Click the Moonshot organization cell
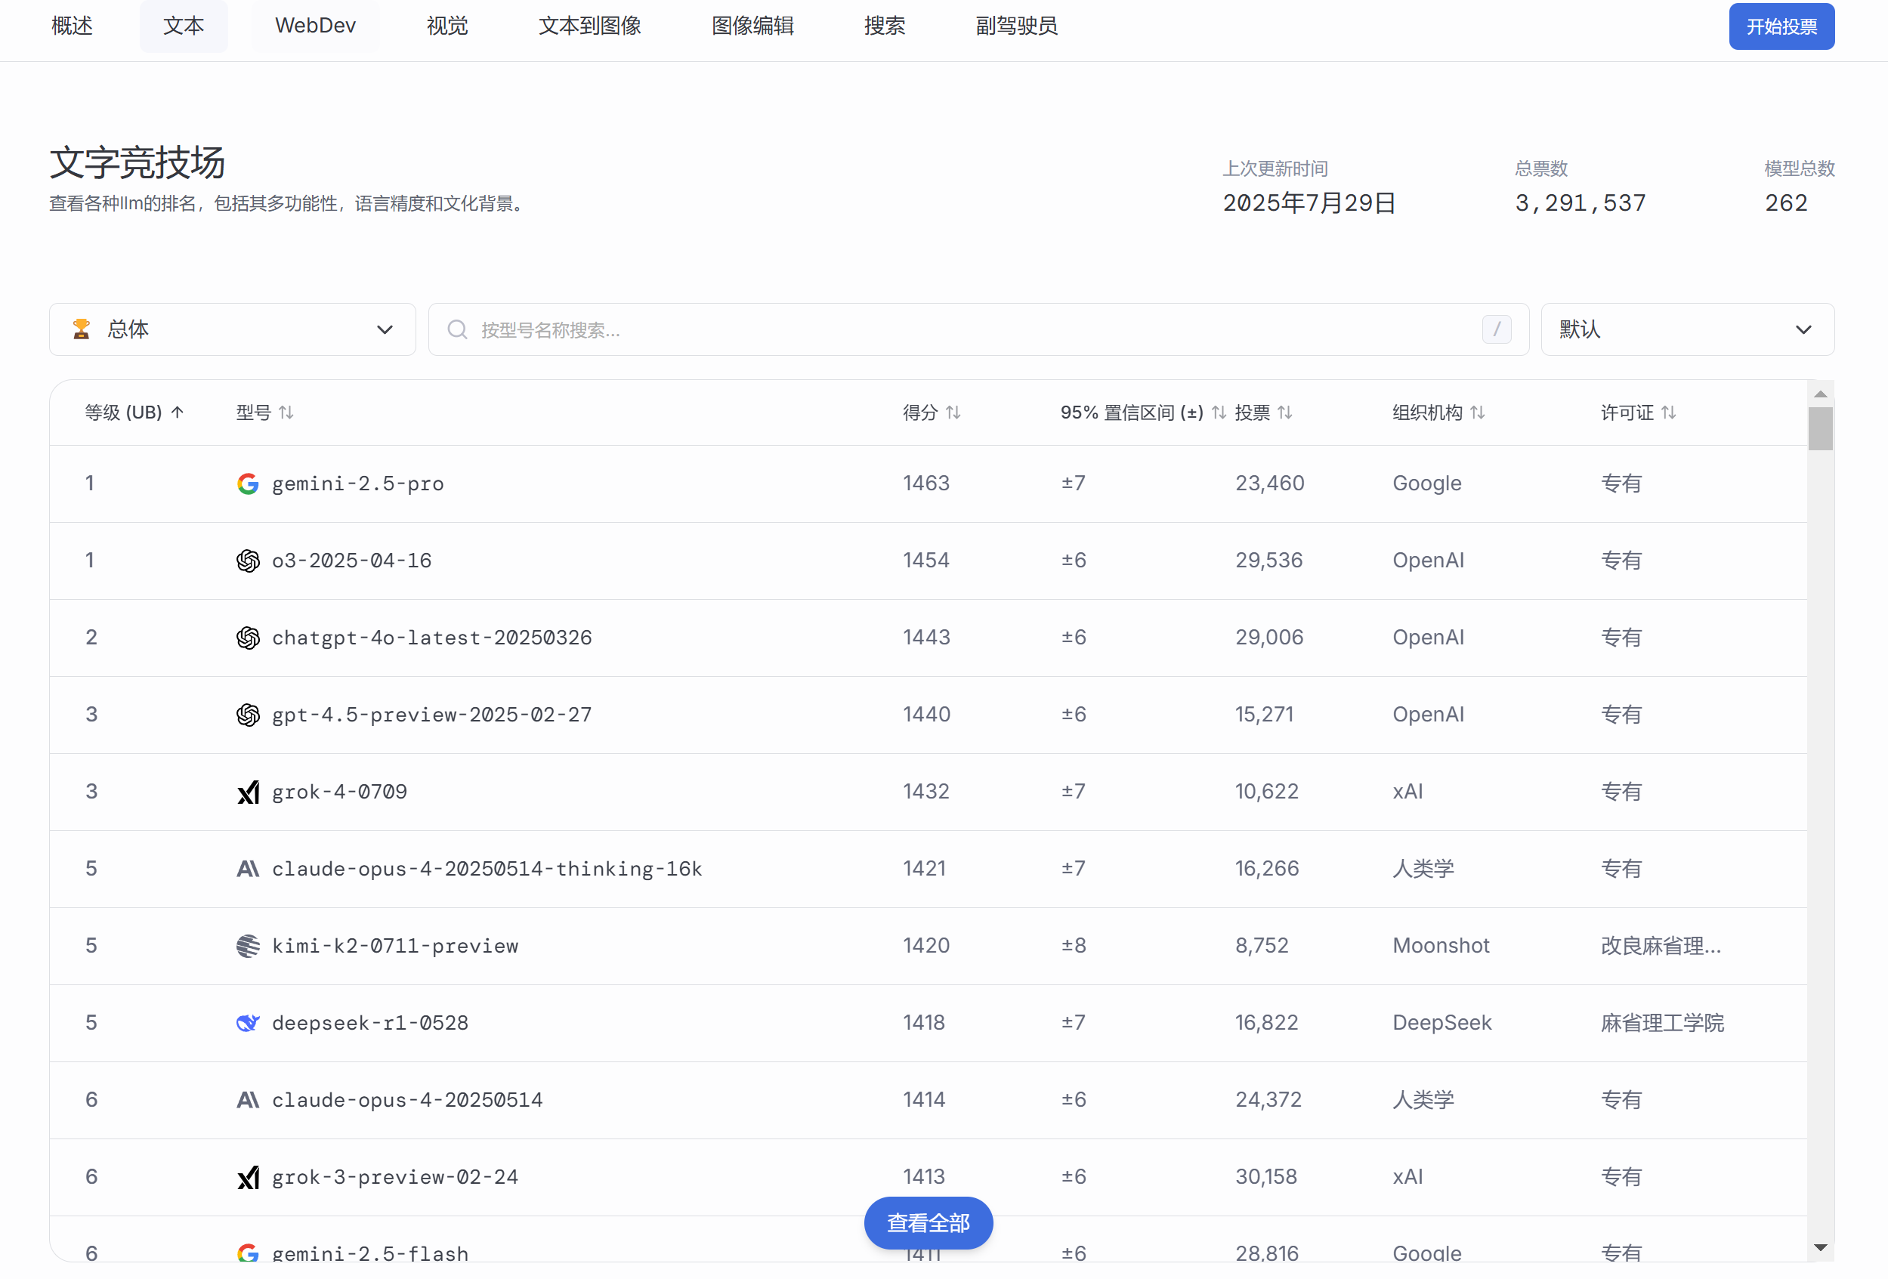The height and width of the screenshot is (1279, 1888). (x=1441, y=946)
